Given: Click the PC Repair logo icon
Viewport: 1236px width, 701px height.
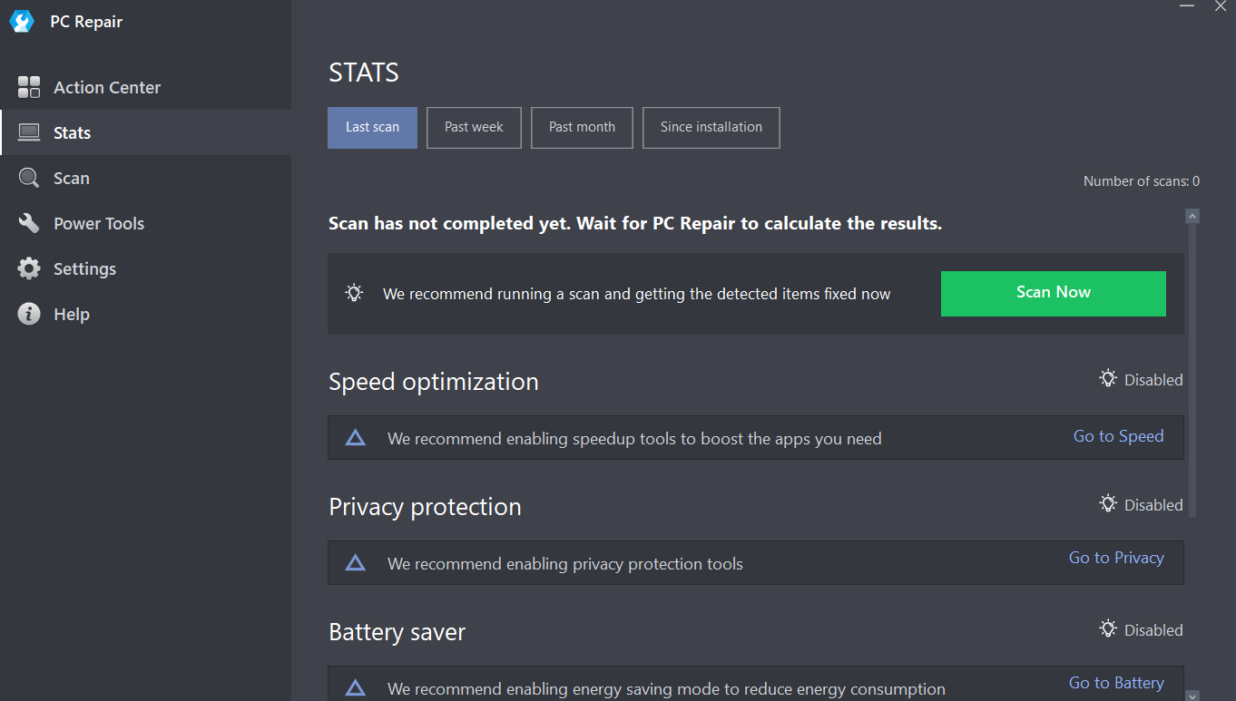Looking at the screenshot, I should [x=22, y=22].
